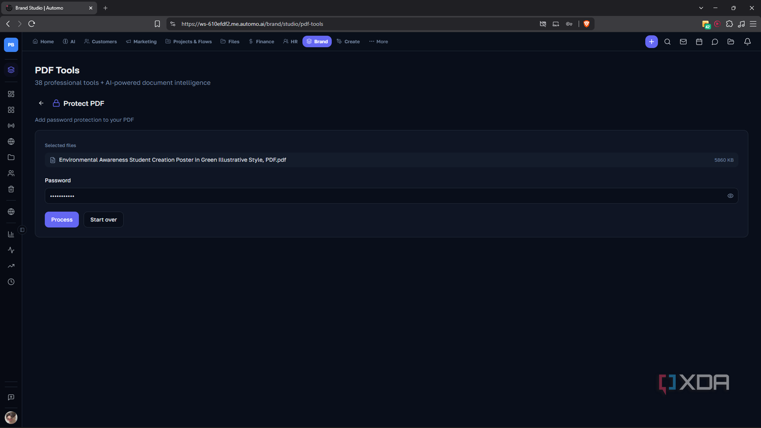Open the open-folder icon in top bar
Screen dimensions: 761x428
pyautogui.click(x=731, y=42)
